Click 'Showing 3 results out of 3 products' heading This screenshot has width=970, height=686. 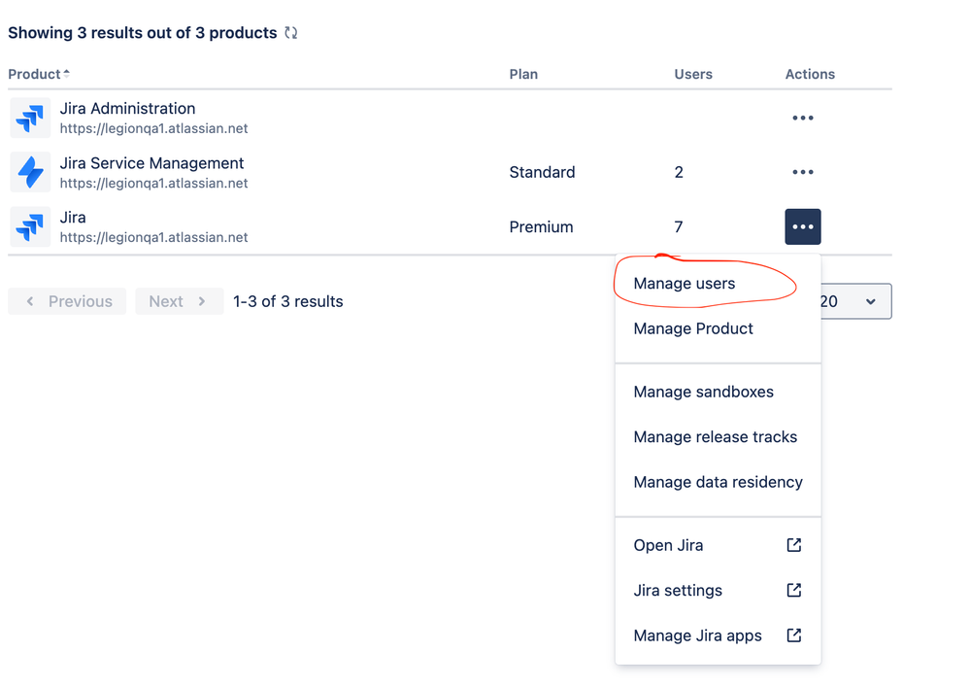pyautogui.click(x=143, y=33)
